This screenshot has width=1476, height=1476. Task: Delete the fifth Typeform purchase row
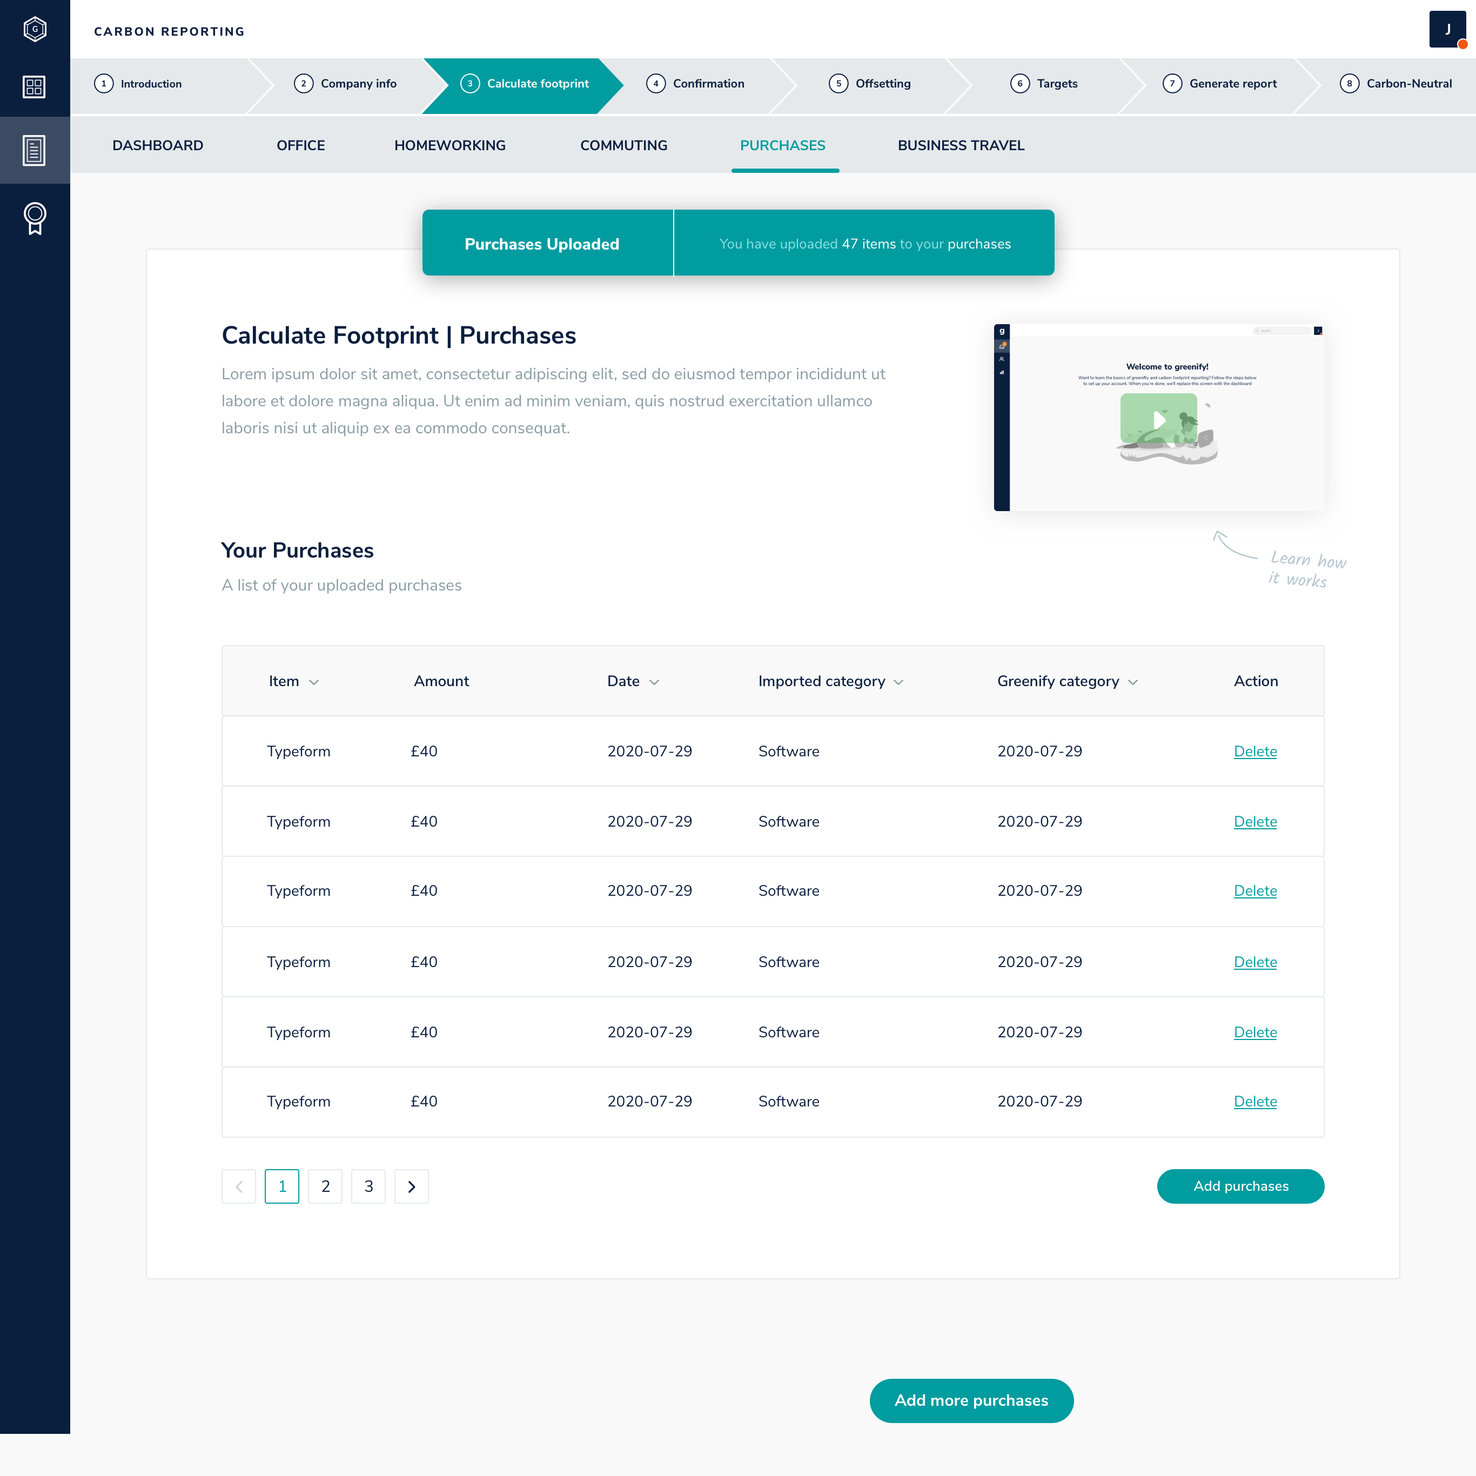[1255, 1033]
